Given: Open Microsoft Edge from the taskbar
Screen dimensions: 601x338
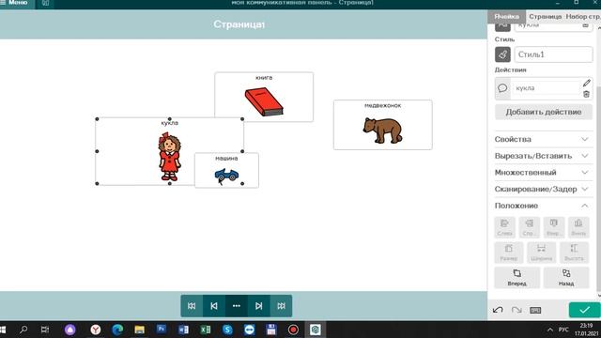Looking at the screenshot, I should click(x=117, y=330).
